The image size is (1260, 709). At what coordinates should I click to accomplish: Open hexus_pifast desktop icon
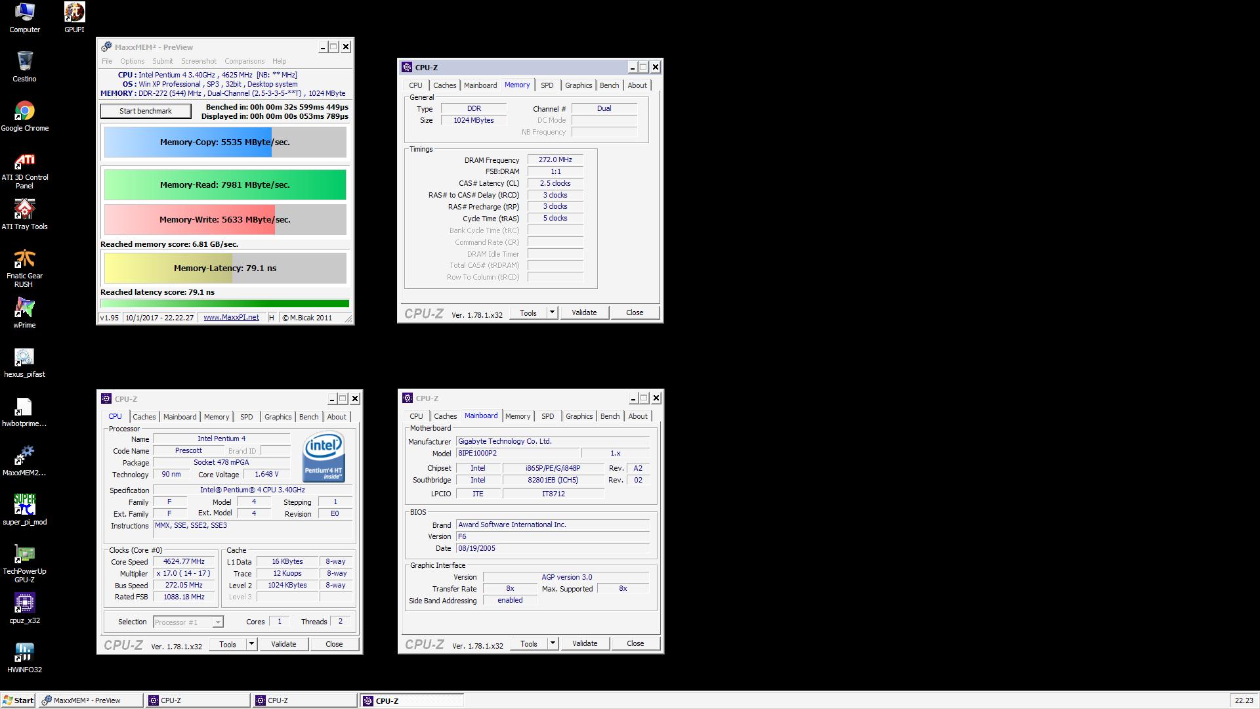(x=24, y=362)
